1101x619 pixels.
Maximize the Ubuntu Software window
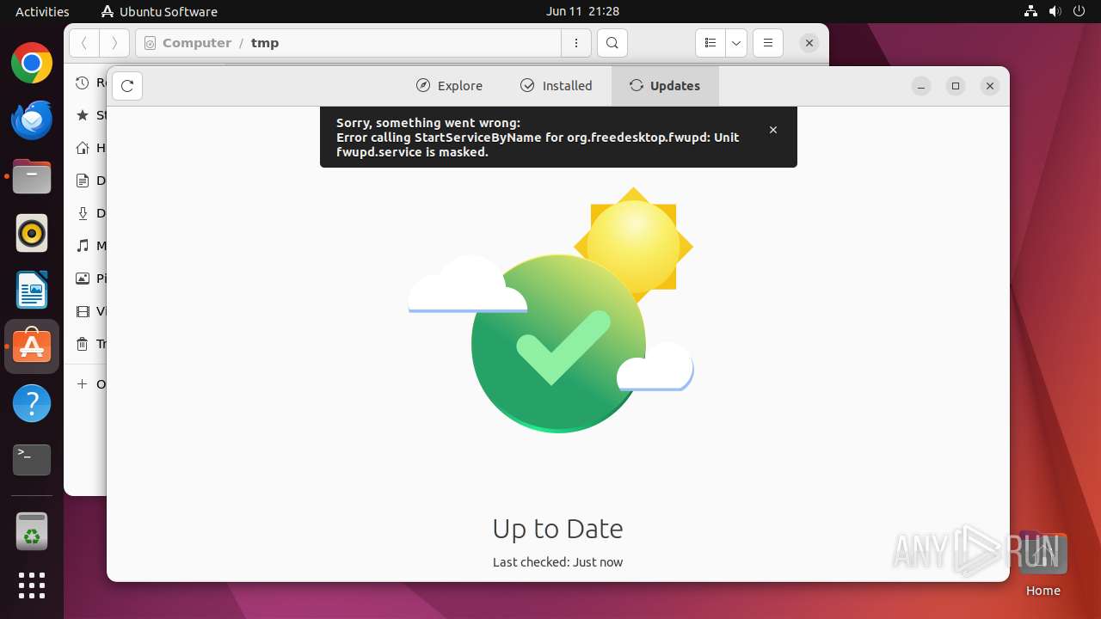tap(956, 86)
